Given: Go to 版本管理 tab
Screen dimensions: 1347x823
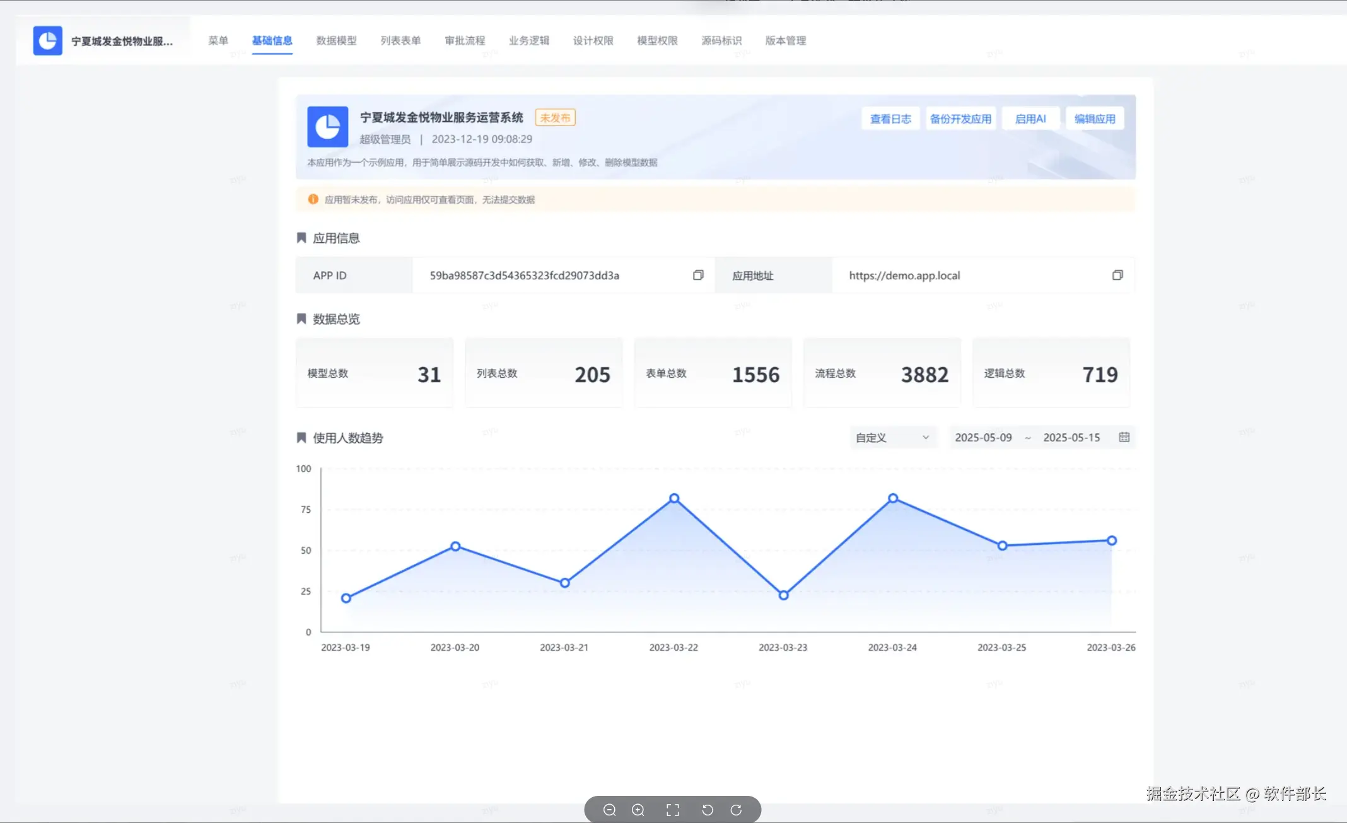Looking at the screenshot, I should [x=785, y=41].
